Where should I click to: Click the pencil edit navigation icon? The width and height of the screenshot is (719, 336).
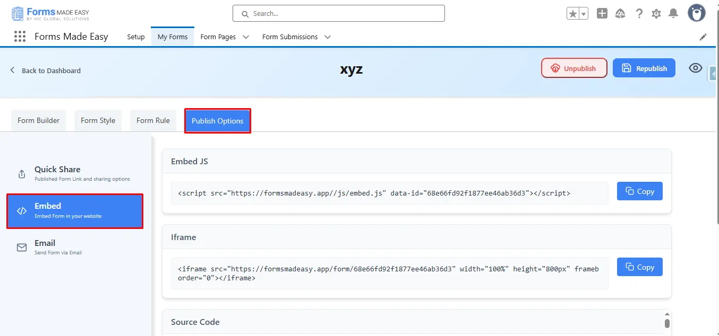click(x=703, y=37)
